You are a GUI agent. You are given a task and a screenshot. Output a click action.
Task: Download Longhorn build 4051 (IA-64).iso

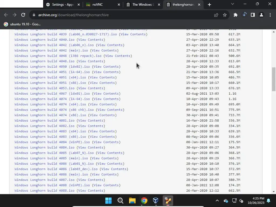click(52, 72)
